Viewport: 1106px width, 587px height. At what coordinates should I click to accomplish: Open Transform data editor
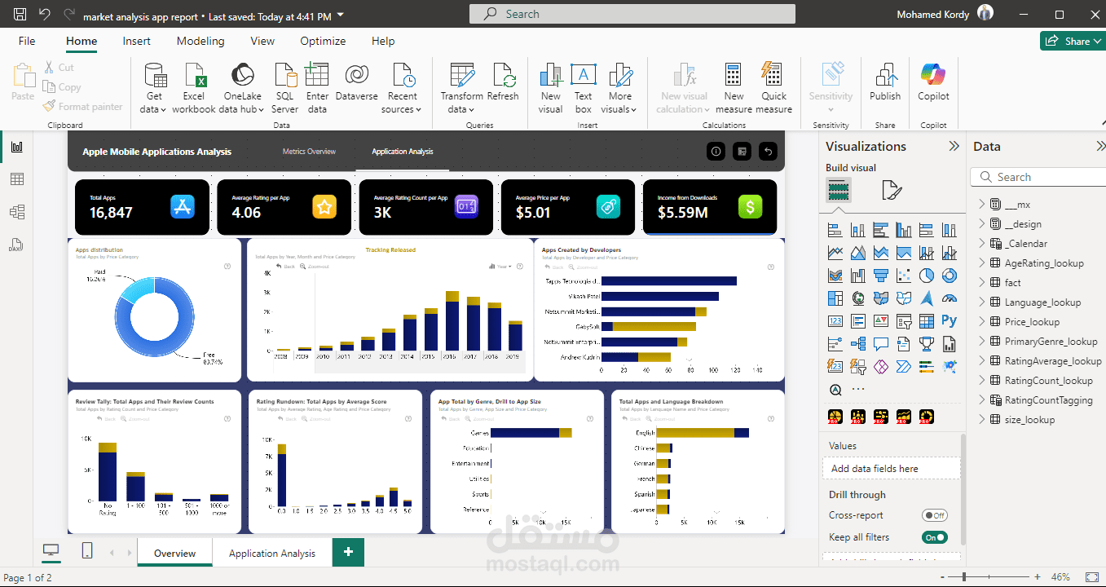click(x=462, y=88)
